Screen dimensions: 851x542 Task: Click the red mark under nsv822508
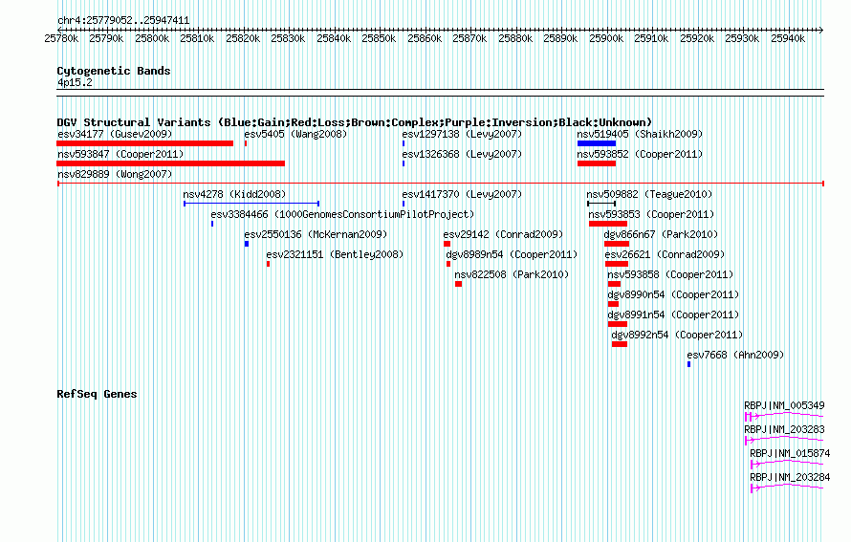tap(459, 284)
